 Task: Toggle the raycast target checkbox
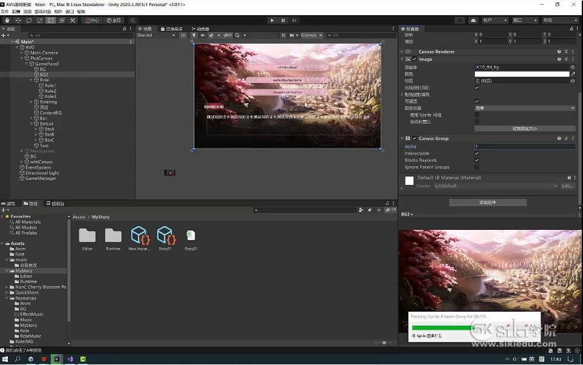tap(477, 88)
